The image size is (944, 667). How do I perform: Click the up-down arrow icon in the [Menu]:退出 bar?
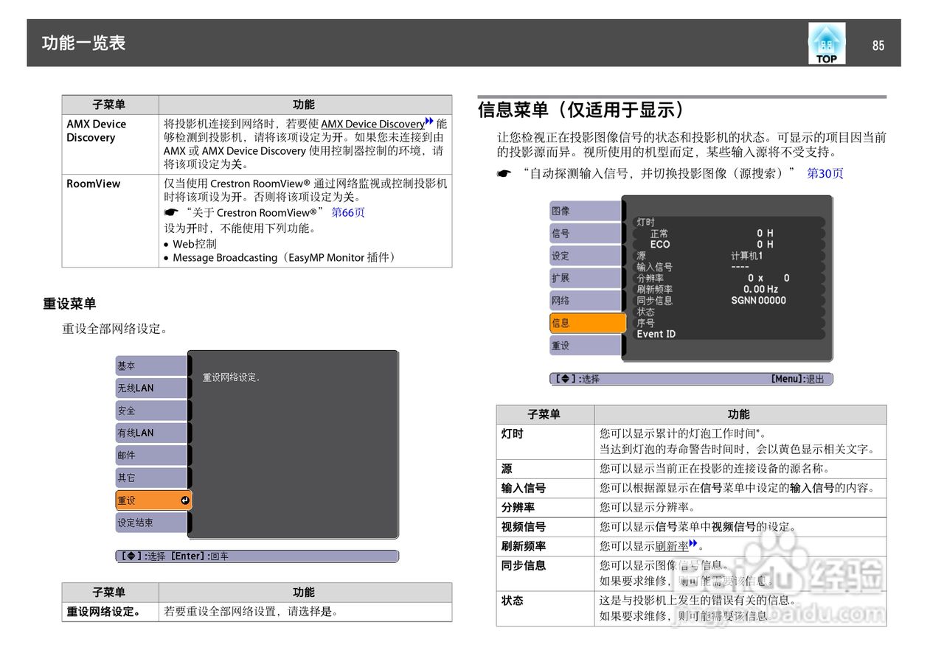coord(564,379)
